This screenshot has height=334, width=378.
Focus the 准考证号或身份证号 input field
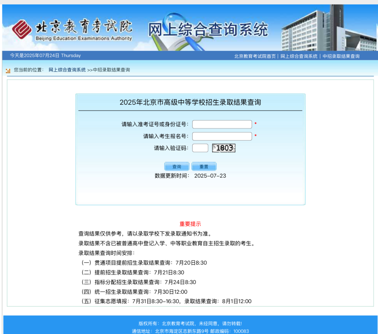pyautogui.click(x=222, y=124)
